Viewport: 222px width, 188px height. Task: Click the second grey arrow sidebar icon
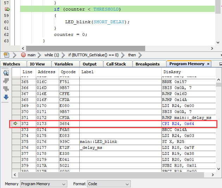click(x=6, y=89)
